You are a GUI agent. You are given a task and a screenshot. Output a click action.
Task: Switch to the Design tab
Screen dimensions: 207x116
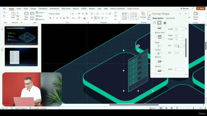(x=33, y=9)
